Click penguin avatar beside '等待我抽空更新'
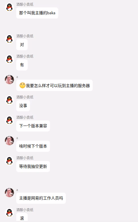 [9, 161]
